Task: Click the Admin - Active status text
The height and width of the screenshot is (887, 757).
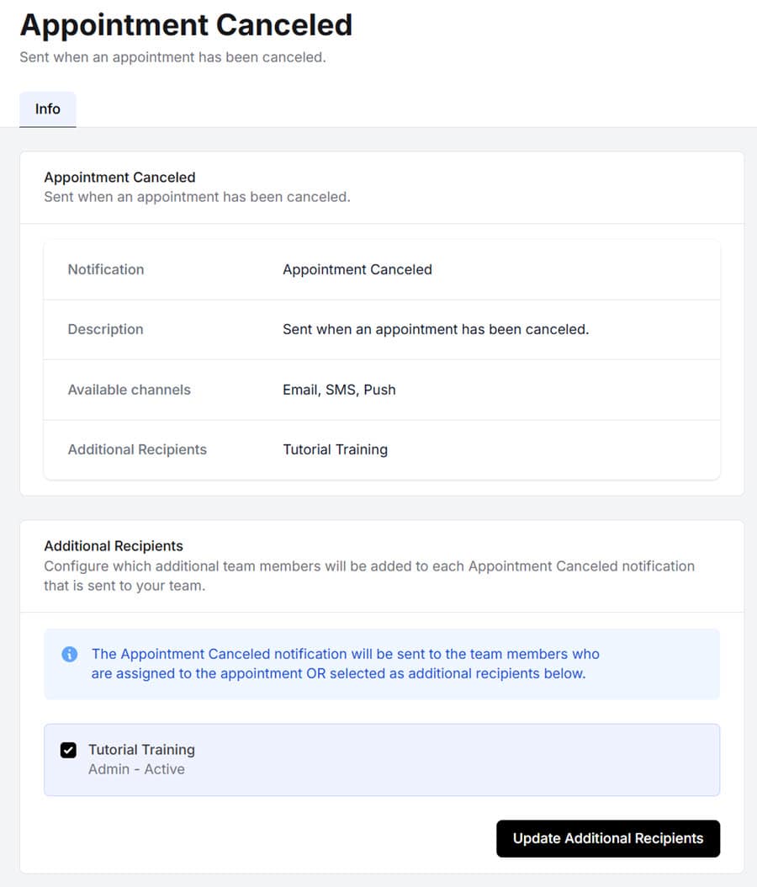Action: point(136,768)
